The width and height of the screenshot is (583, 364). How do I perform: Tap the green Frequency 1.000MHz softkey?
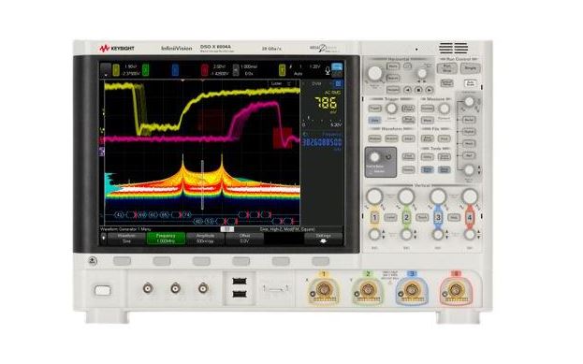[166, 239]
